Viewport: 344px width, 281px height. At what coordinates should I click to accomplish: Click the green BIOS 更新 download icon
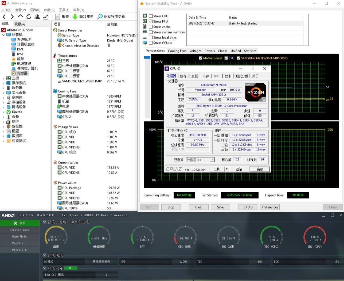pyautogui.click(x=75, y=17)
